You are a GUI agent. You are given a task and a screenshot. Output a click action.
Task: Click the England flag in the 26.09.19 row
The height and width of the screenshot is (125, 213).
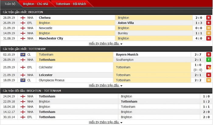click(x=23, y=23)
